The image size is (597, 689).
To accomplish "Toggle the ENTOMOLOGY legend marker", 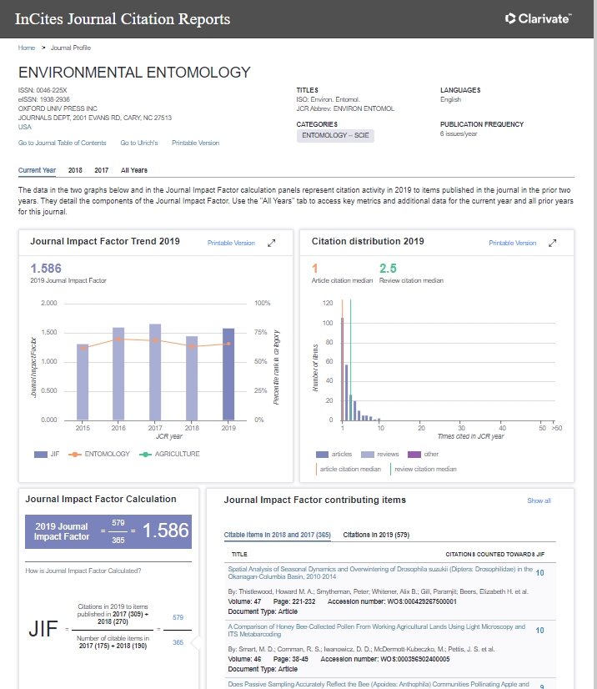I will click(x=75, y=455).
